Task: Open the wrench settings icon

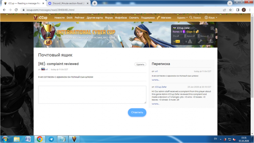Action: point(200,41)
